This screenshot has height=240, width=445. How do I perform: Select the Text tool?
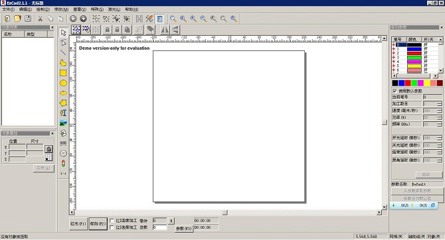pos(63,113)
